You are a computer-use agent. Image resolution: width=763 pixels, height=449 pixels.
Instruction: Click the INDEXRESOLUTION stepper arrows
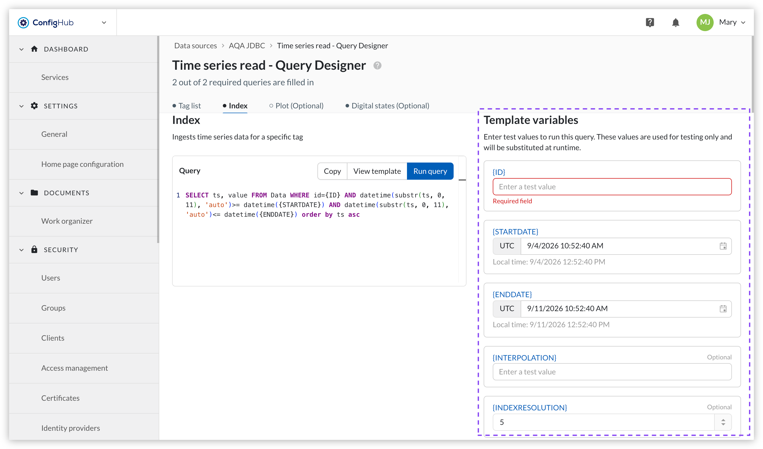pyautogui.click(x=723, y=422)
